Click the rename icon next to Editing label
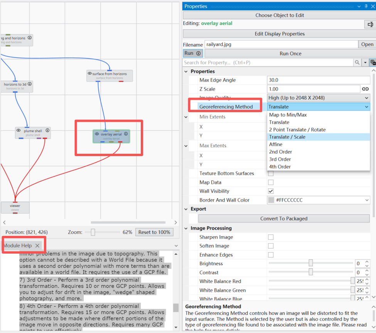This screenshot has height=333, width=376. coord(369,24)
